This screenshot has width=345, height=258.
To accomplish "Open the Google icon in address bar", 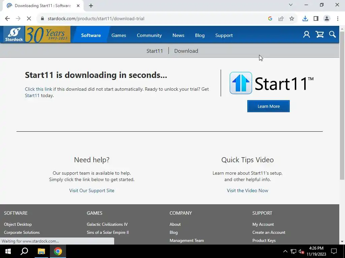I will (x=270, y=19).
